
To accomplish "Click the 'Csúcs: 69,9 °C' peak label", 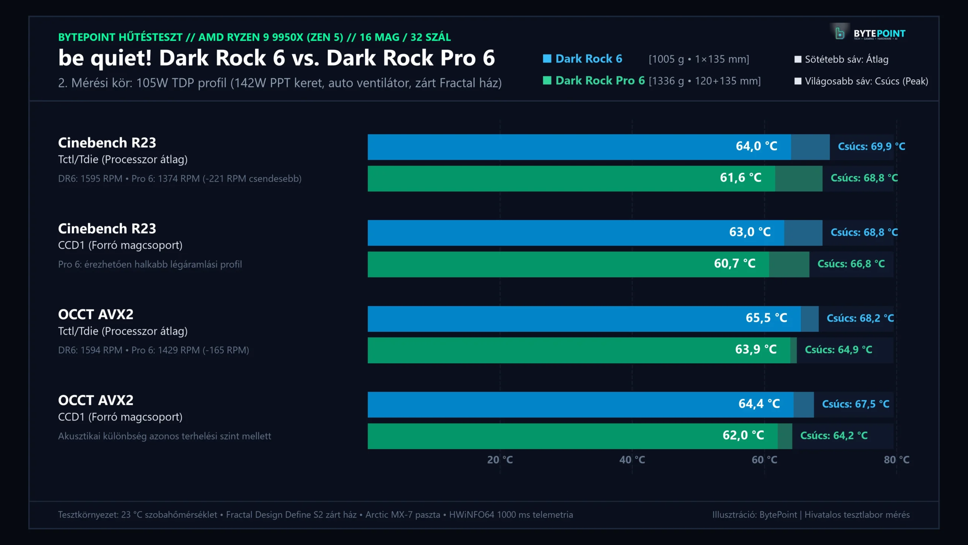I will [x=872, y=146].
